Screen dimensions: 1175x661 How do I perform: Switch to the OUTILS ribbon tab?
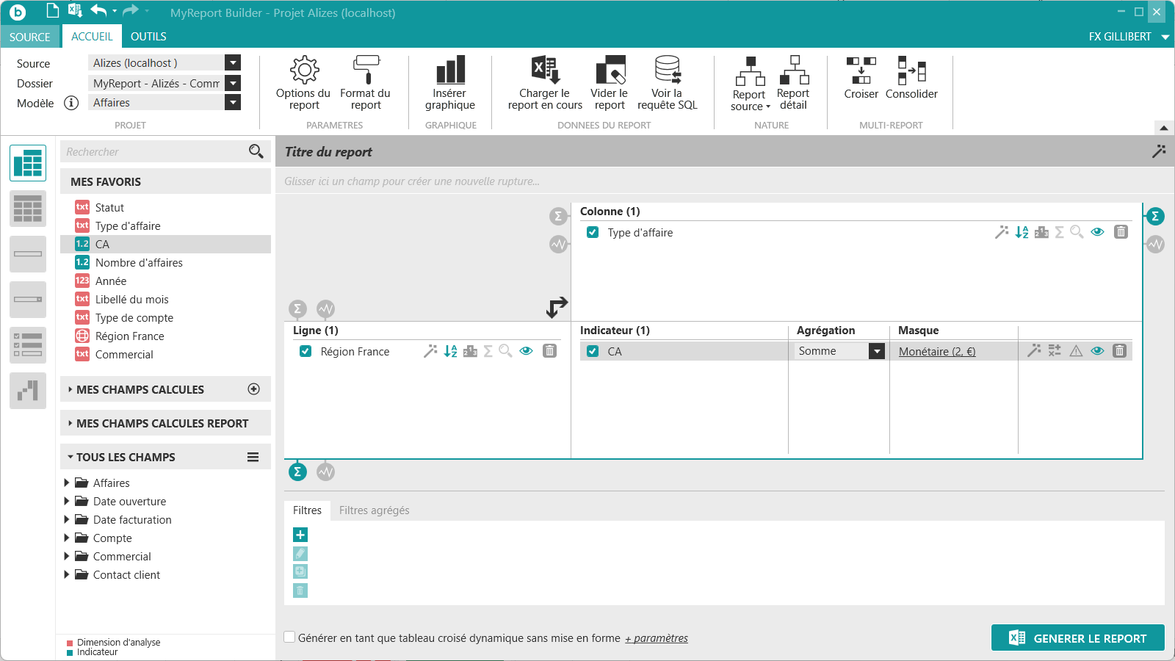(148, 37)
